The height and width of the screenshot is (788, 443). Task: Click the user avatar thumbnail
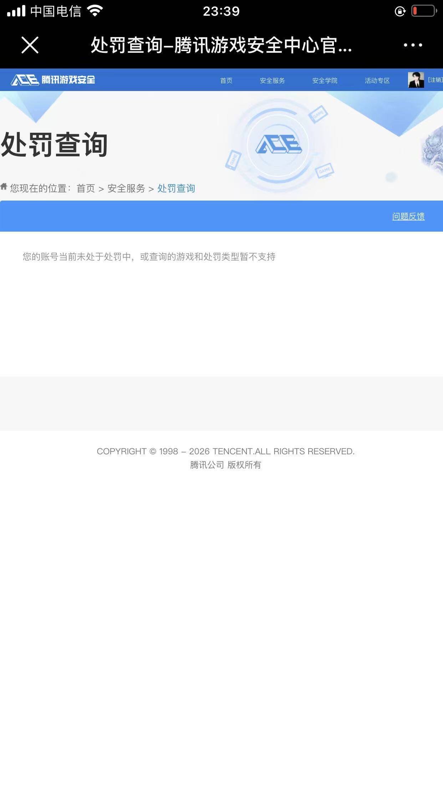click(x=416, y=80)
